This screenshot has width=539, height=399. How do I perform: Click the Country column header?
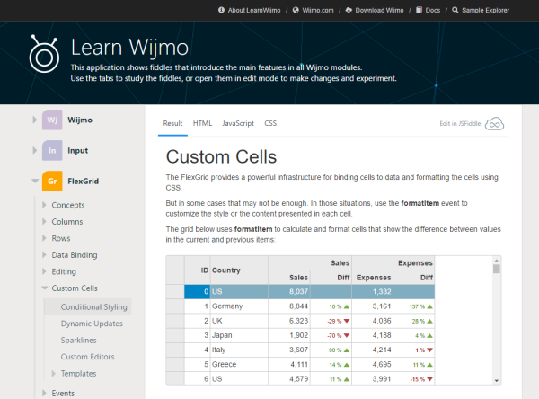[239, 270]
